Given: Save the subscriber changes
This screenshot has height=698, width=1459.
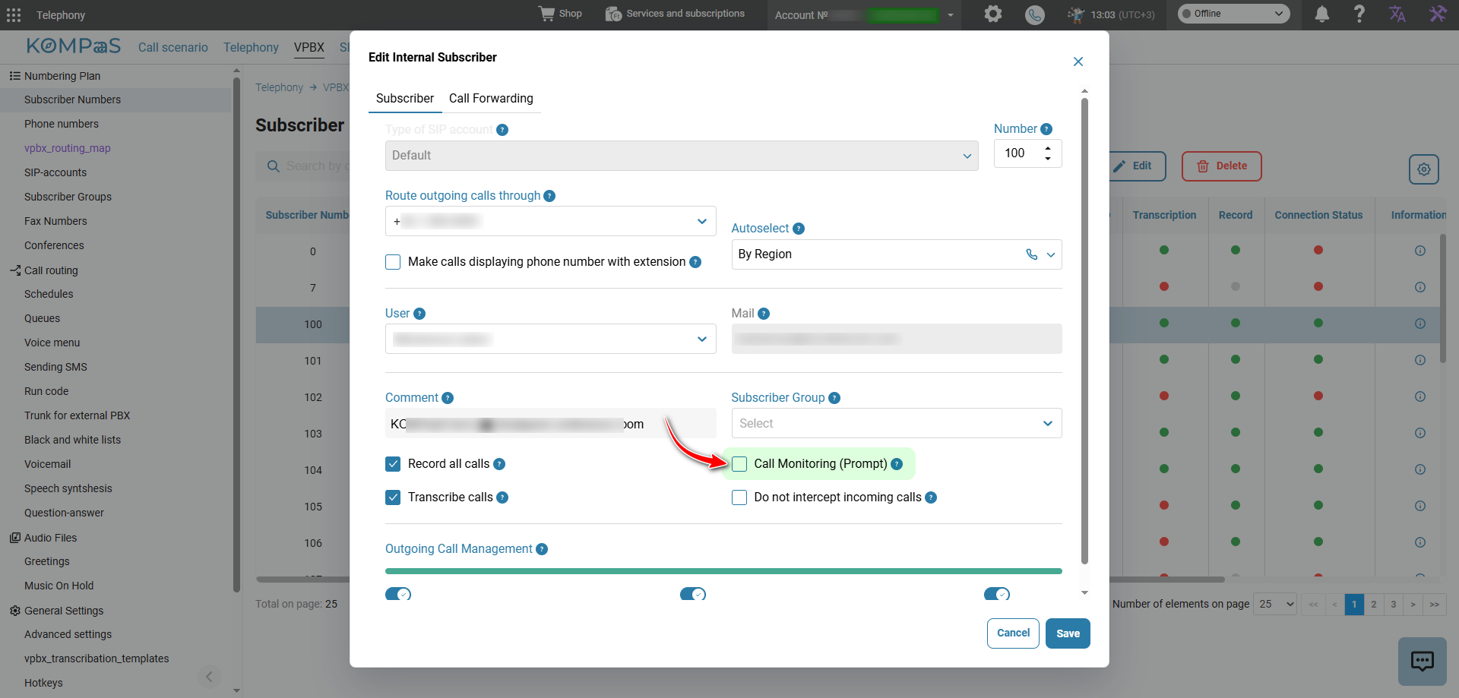Looking at the screenshot, I should (x=1068, y=633).
